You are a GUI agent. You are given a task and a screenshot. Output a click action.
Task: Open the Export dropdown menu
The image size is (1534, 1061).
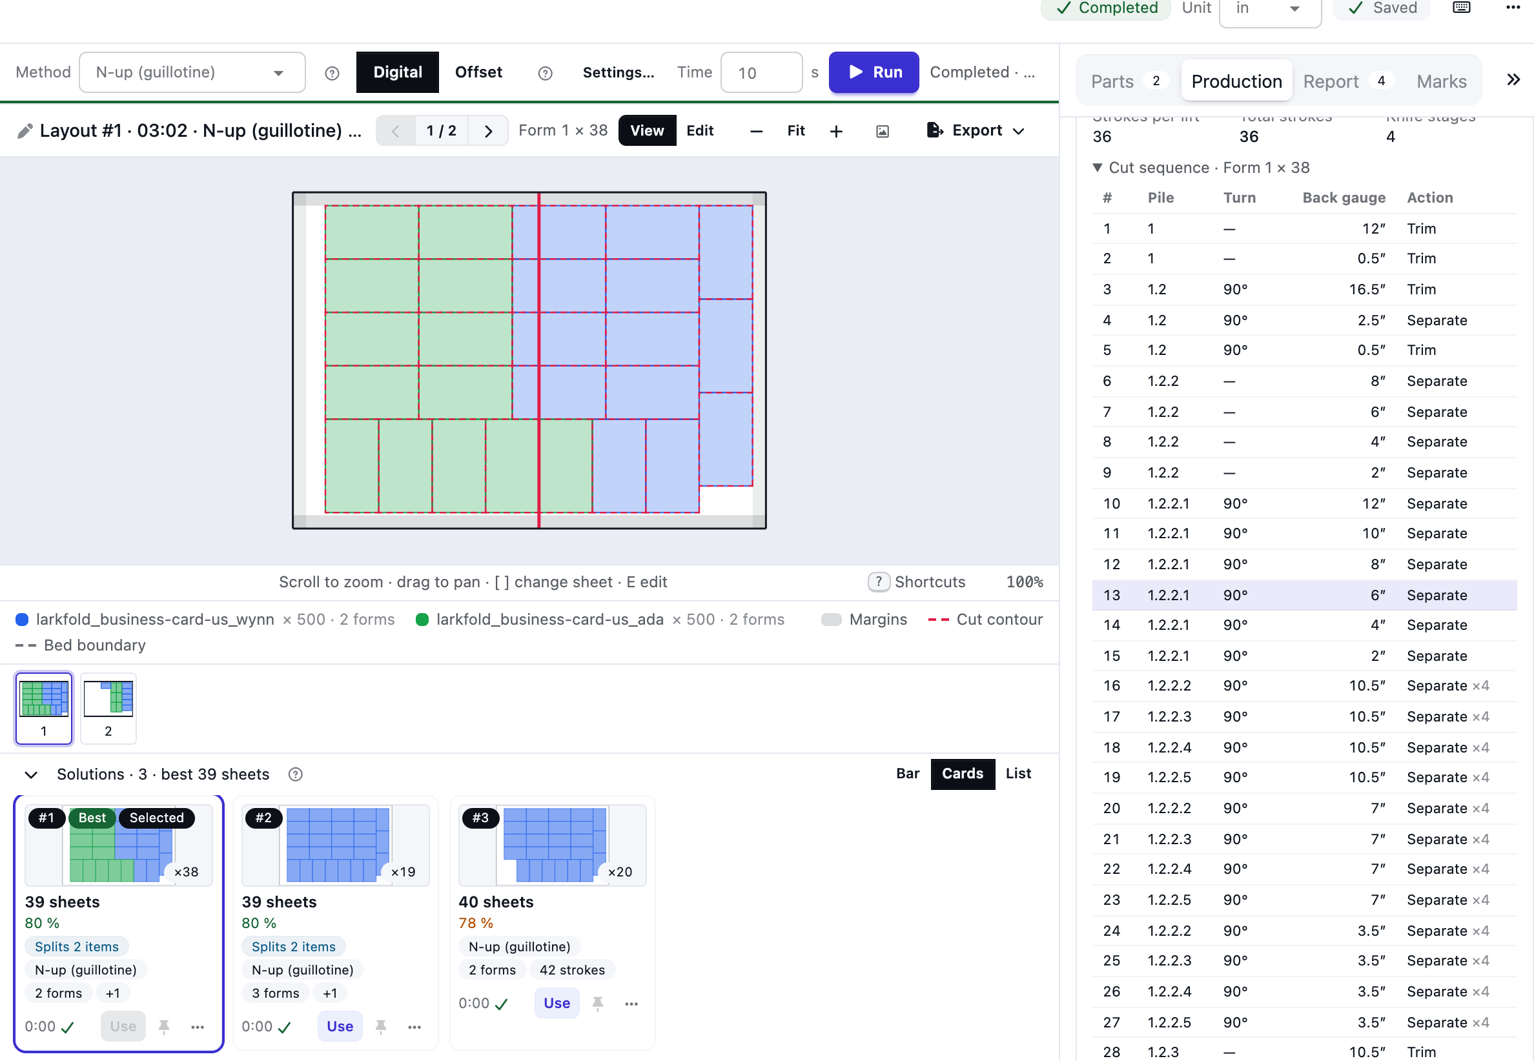coord(975,131)
